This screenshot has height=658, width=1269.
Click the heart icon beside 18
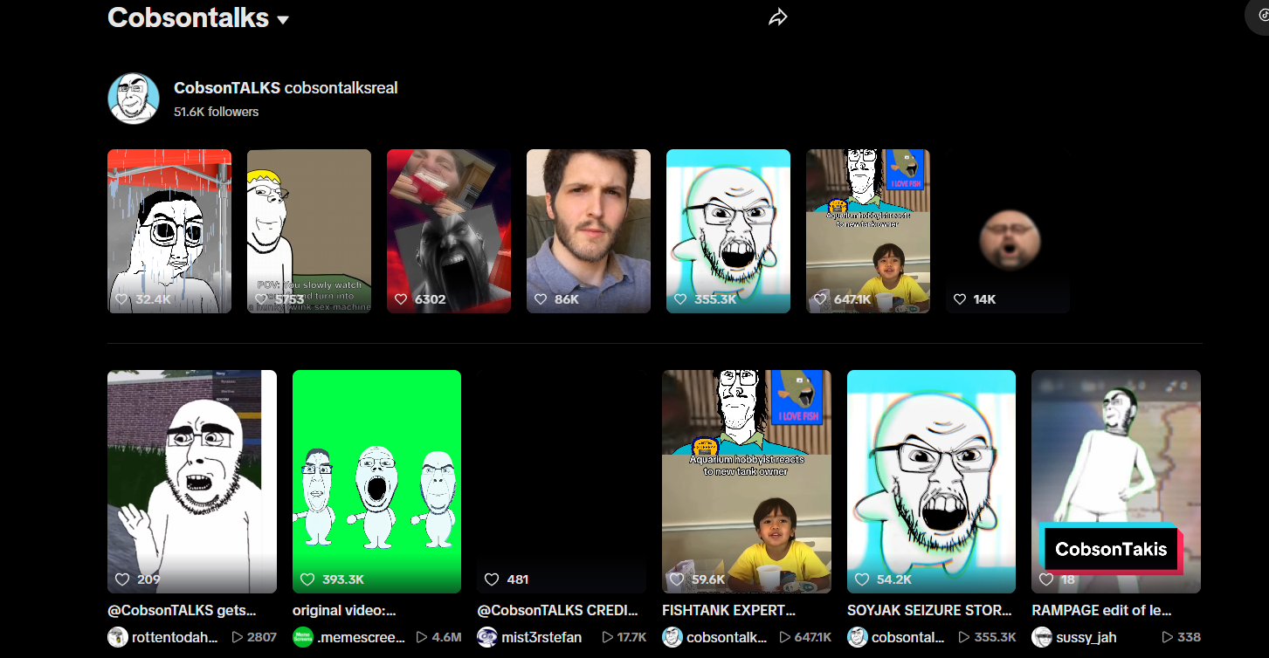coord(1046,579)
